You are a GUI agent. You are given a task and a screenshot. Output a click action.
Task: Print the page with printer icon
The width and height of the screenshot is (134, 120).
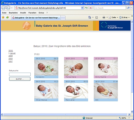pos(104,17)
